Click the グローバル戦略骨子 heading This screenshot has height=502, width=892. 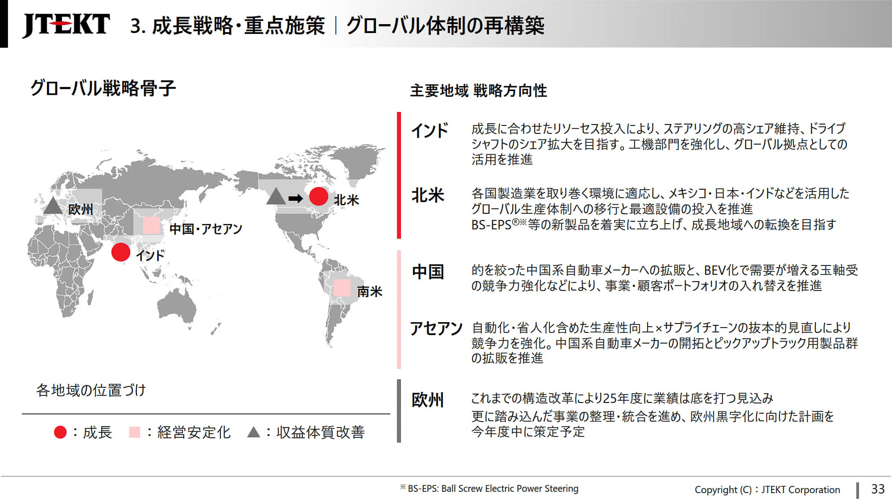click(x=103, y=88)
